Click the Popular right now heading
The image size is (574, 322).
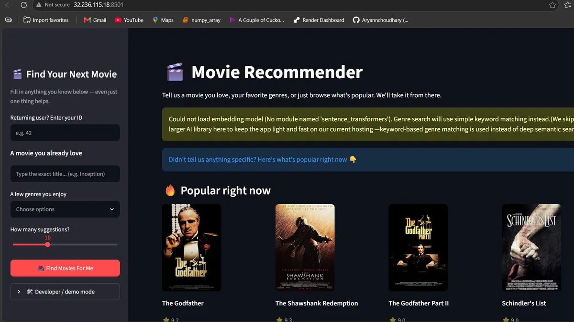click(x=225, y=191)
